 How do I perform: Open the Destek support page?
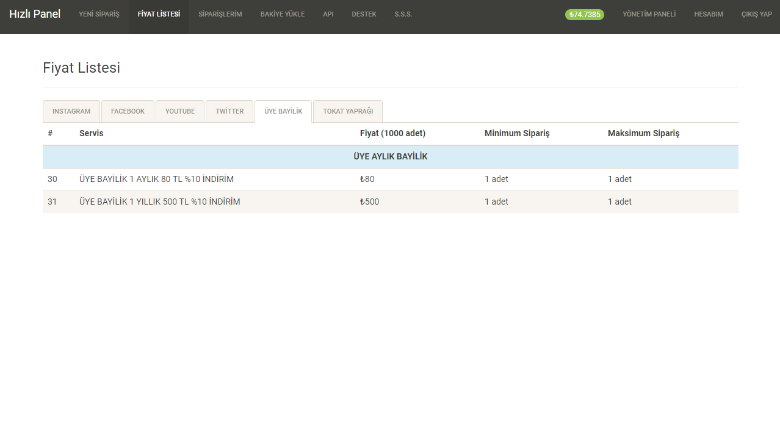pos(364,14)
